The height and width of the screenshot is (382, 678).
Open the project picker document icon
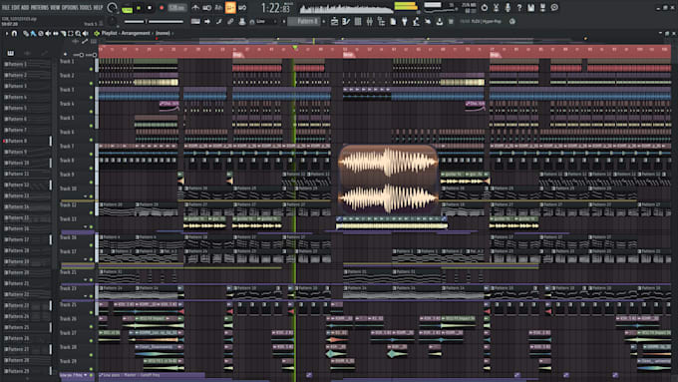(393, 21)
